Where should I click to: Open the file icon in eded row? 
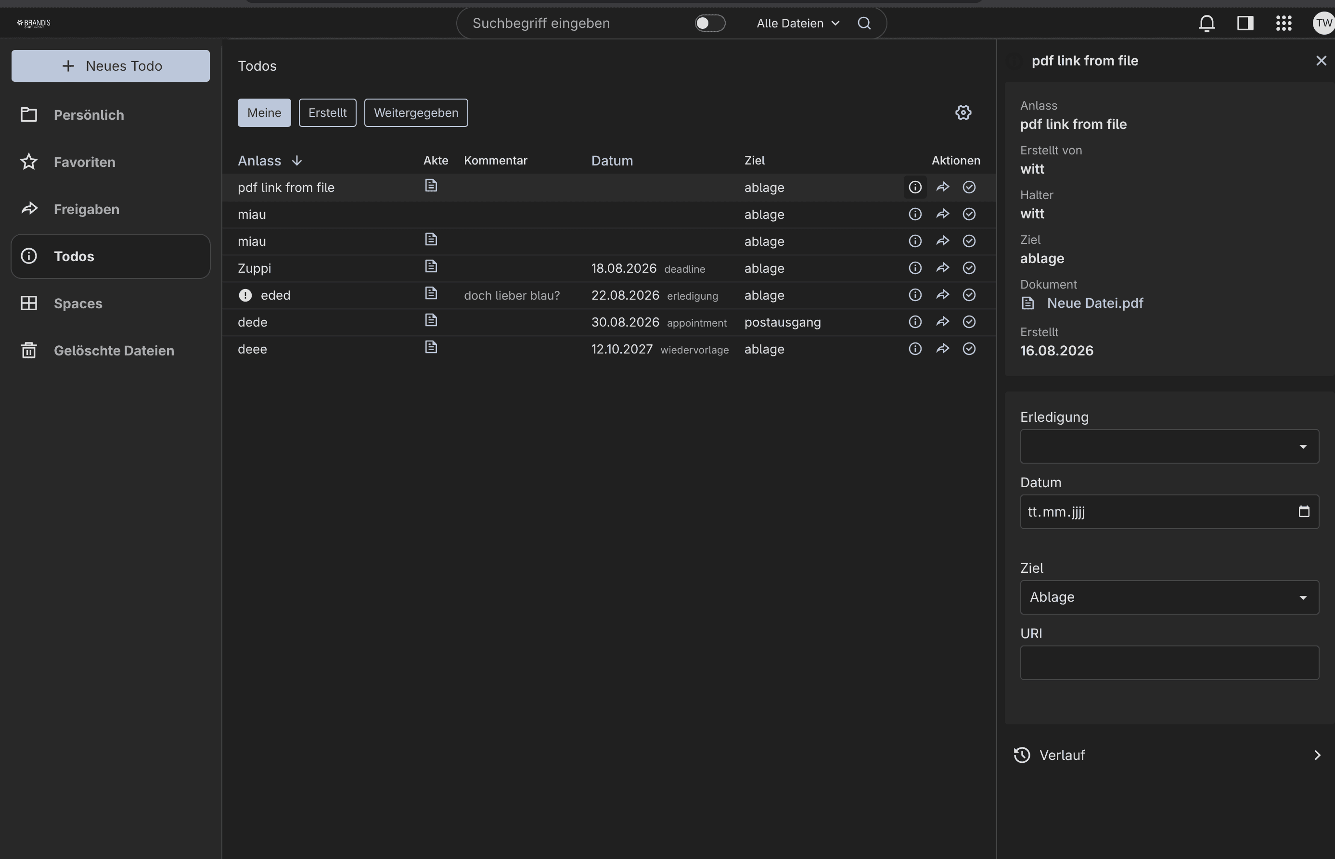[x=431, y=293]
